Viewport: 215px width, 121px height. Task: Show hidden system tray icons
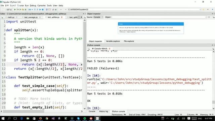pos(167,118)
